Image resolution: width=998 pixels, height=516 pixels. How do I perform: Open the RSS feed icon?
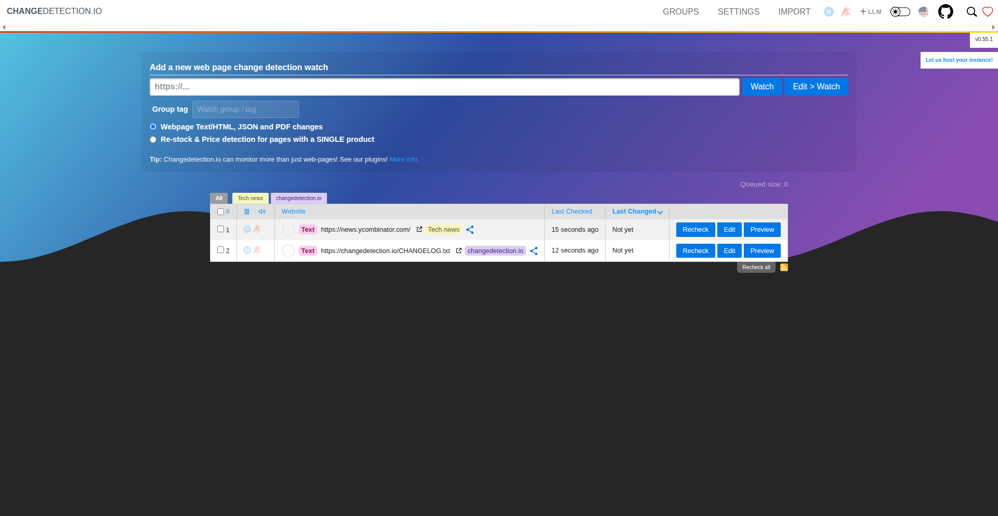point(784,268)
